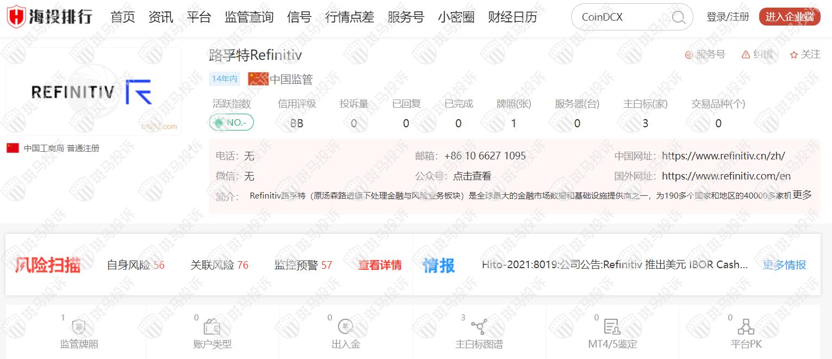Screen dimensions: 832x359
Task: Open the 主白标图谱 network icon
Action: [479, 327]
